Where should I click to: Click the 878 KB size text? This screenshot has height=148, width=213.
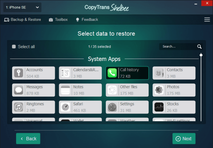[x=33, y=93]
